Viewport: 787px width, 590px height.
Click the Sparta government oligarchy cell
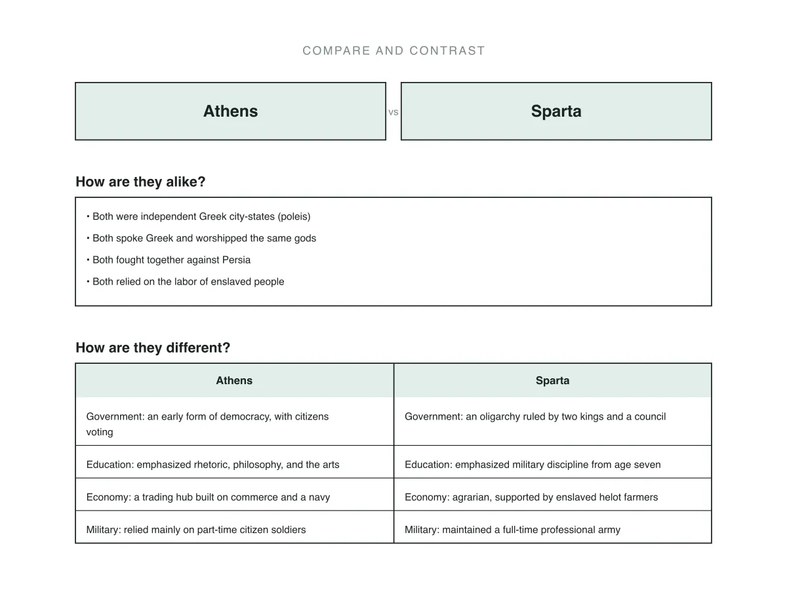point(553,422)
